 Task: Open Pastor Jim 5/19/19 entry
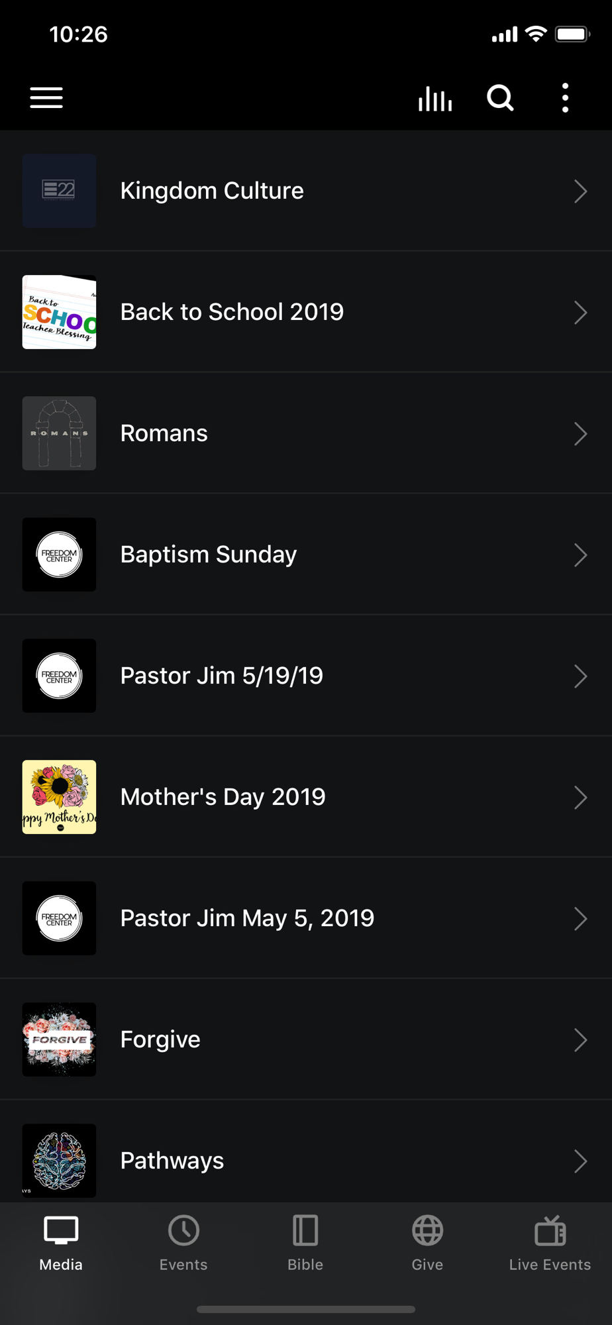click(221, 676)
